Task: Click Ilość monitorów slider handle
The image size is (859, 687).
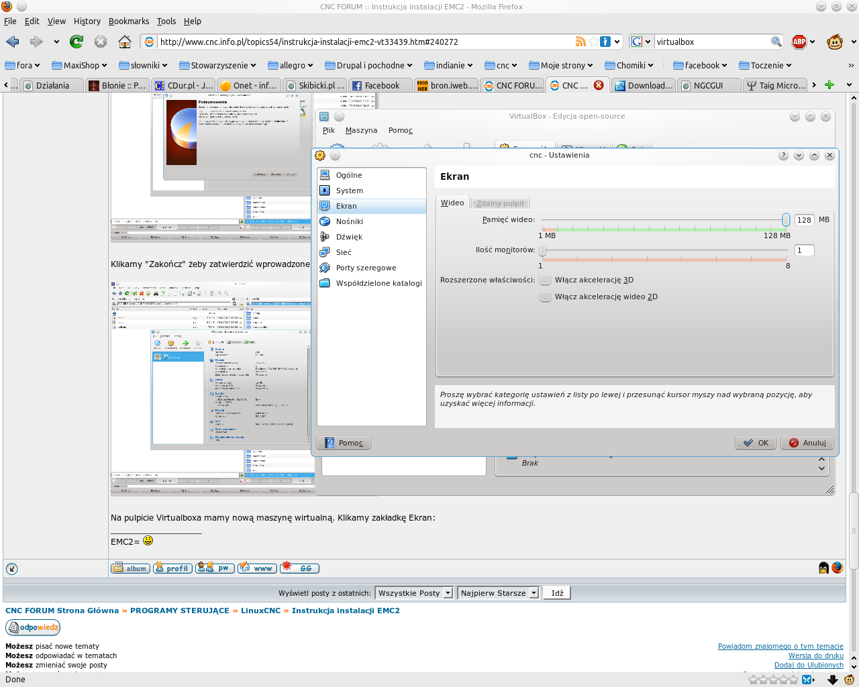Action: tap(542, 250)
